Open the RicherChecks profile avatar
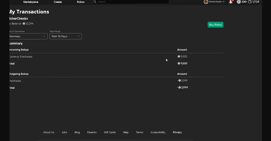 [x=206, y=2]
